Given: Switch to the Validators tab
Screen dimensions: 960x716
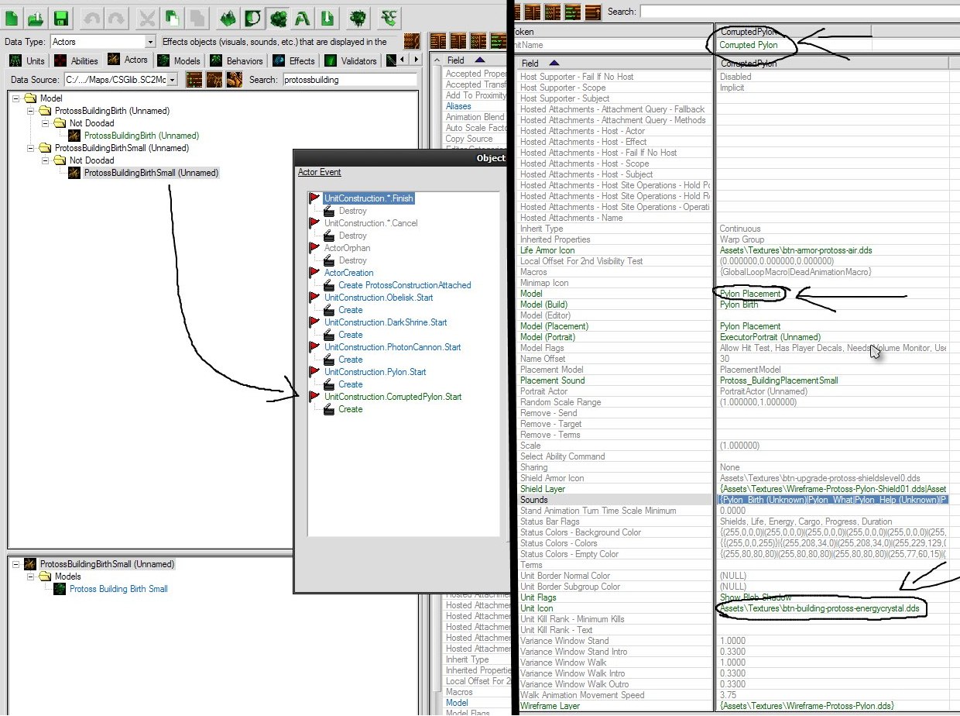Looking at the screenshot, I should [x=351, y=60].
